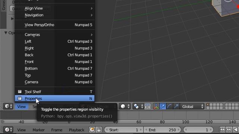Click frame 140 on the timeline ruler
Image resolution: width=239 pixels, height=134 pixels.
point(232,122)
